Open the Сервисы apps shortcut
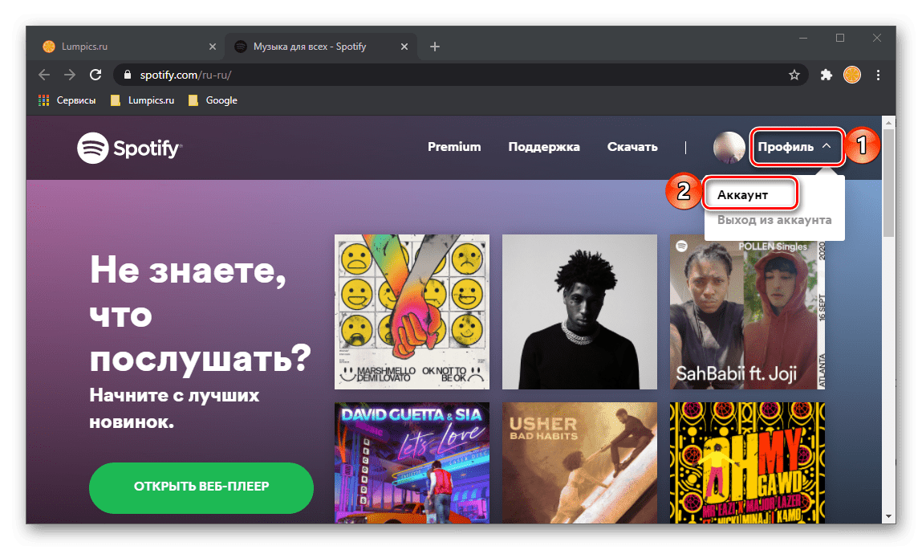Viewport: 922px width, 550px height. point(67,100)
